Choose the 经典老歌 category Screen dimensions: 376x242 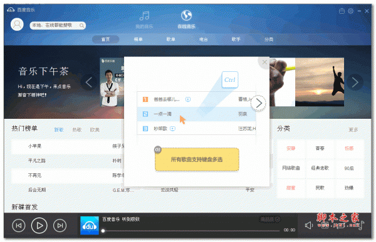[320, 168]
